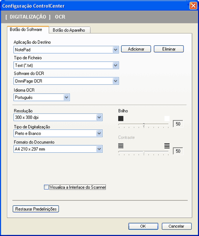Viewport: 199px width, 236px height.
Task: Open the Resolução 300 x 300 dpi dropdown
Action: point(99,117)
